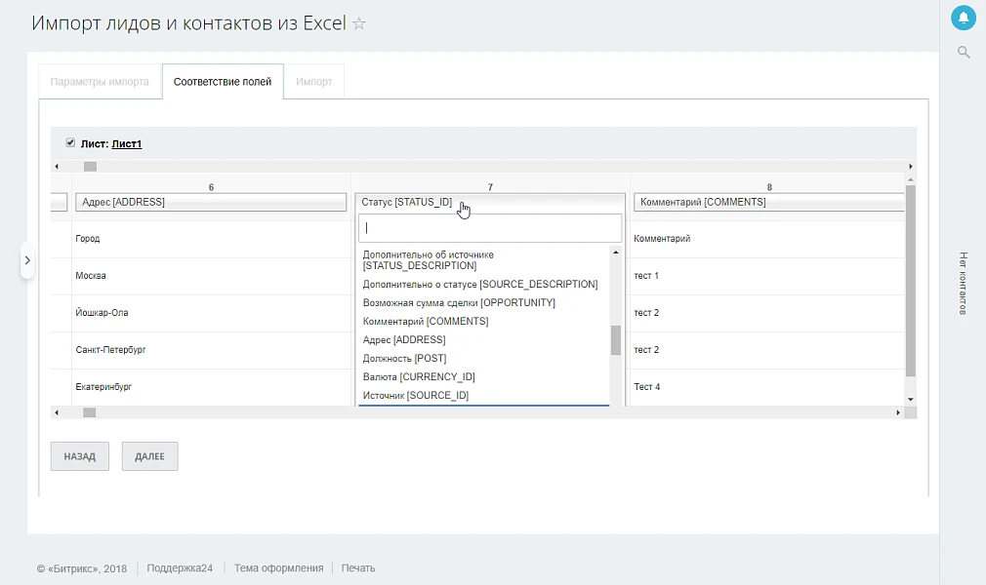Open the Комментарий [COMMENTS] column dropdown

click(x=769, y=202)
